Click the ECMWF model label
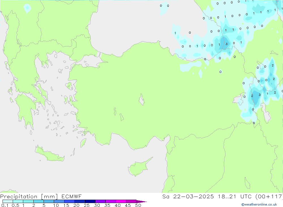This screenshot has height=207, width=283. click(x=72, y=196)
